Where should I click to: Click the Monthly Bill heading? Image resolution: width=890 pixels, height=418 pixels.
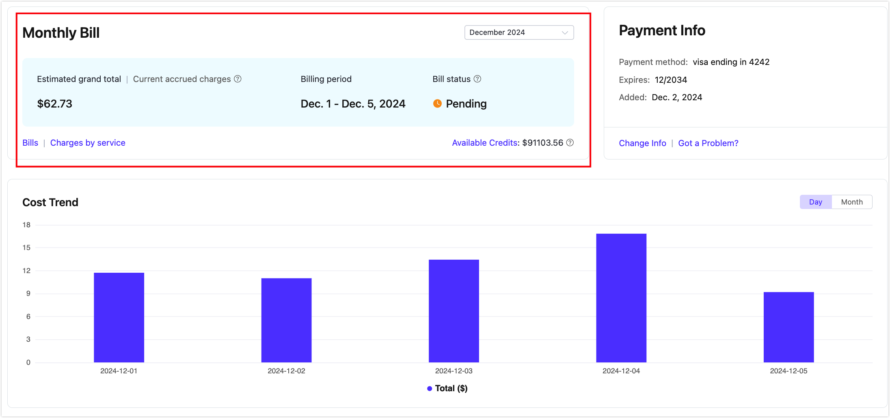point(61,33)
